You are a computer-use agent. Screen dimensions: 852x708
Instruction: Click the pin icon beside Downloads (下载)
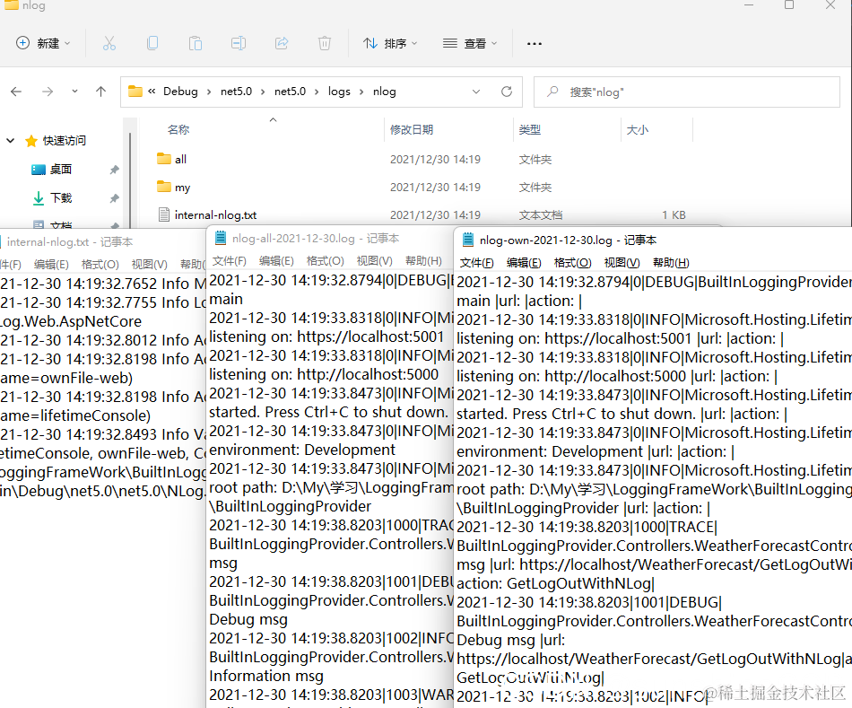[114, 198]
